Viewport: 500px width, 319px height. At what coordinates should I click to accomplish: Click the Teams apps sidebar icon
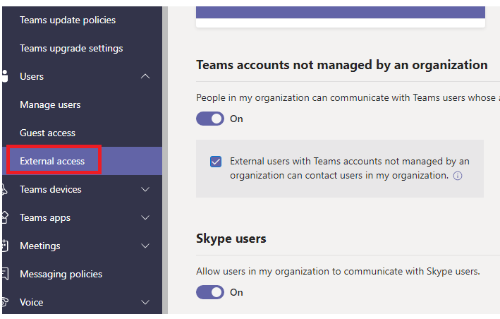tap(4, 217)
